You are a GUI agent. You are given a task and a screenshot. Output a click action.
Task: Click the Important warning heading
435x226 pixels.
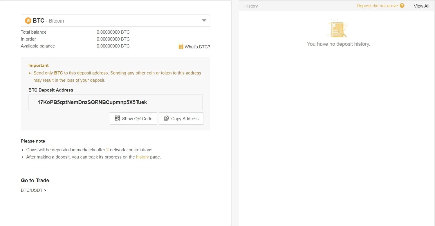click(39, 65)
